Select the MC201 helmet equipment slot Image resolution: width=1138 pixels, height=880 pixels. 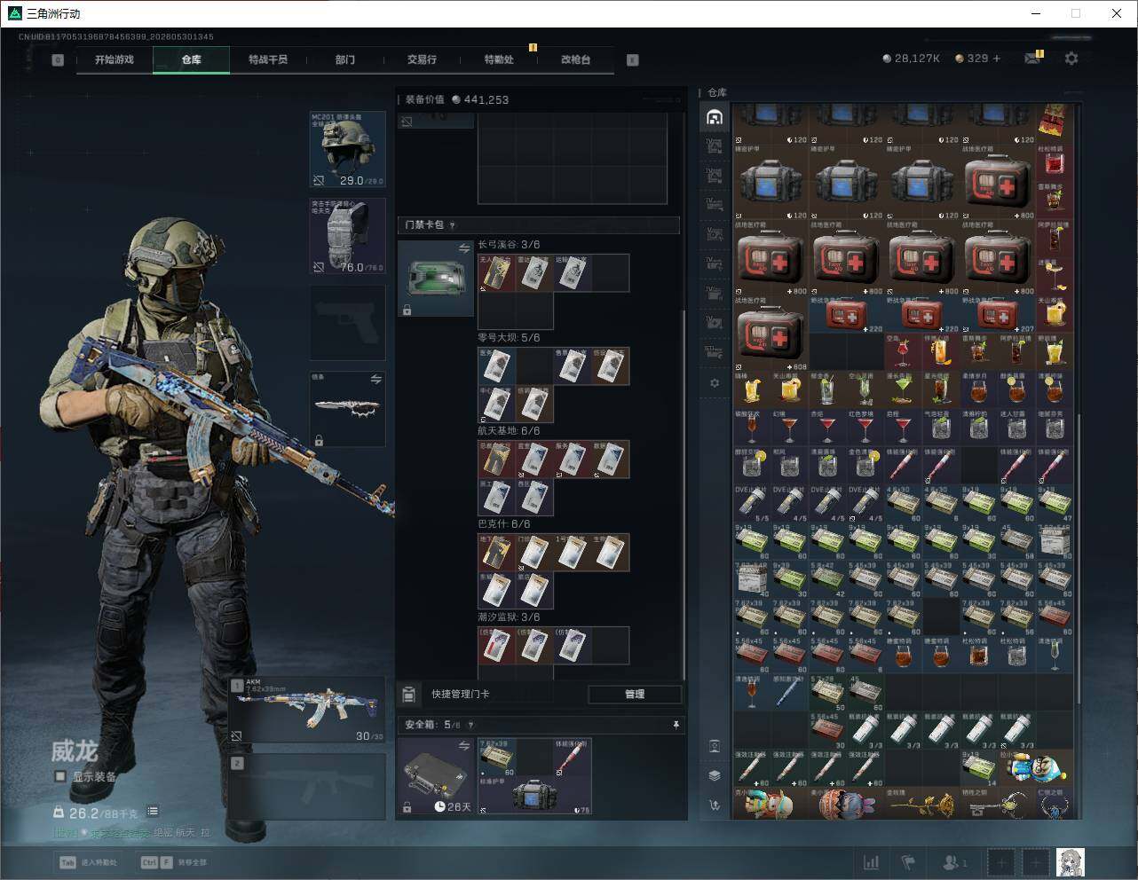(x=347, y=149)
